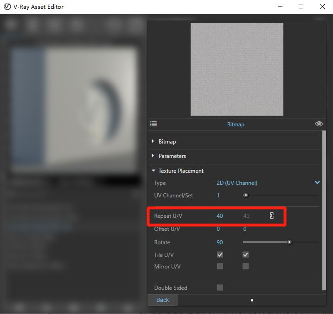
Task: Click the Offset U value field
Action: coord(218,229)
